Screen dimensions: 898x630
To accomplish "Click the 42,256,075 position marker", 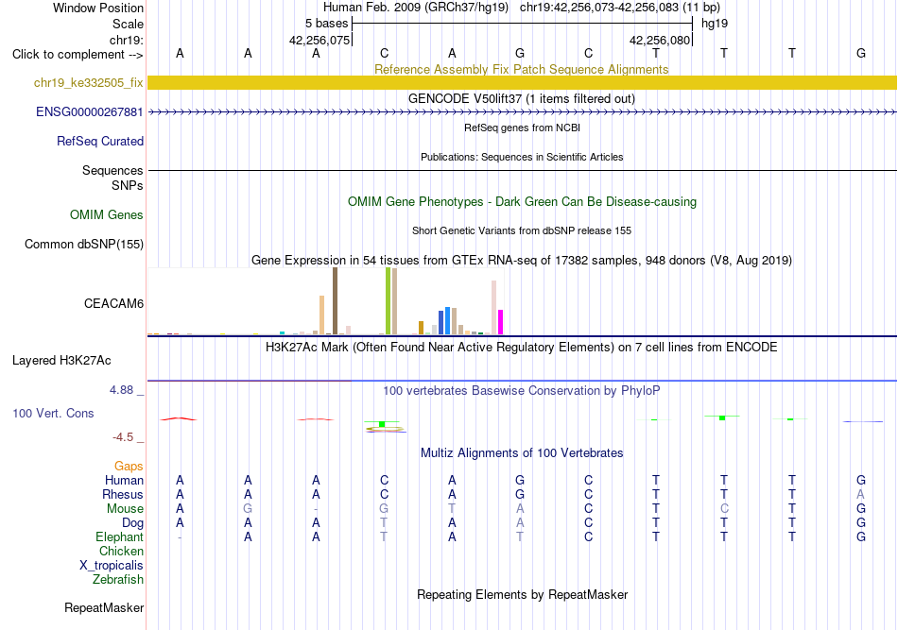I will [x=319, y=40].
